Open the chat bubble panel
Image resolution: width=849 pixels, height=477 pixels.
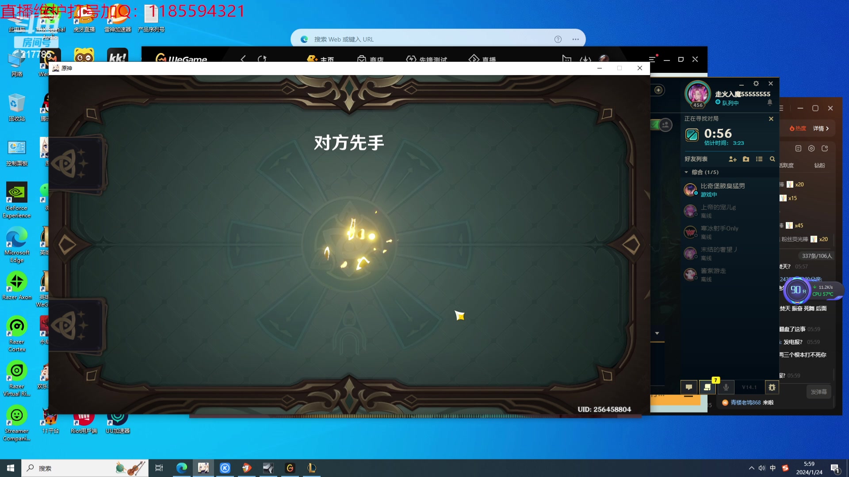click(x=689, y=387)
